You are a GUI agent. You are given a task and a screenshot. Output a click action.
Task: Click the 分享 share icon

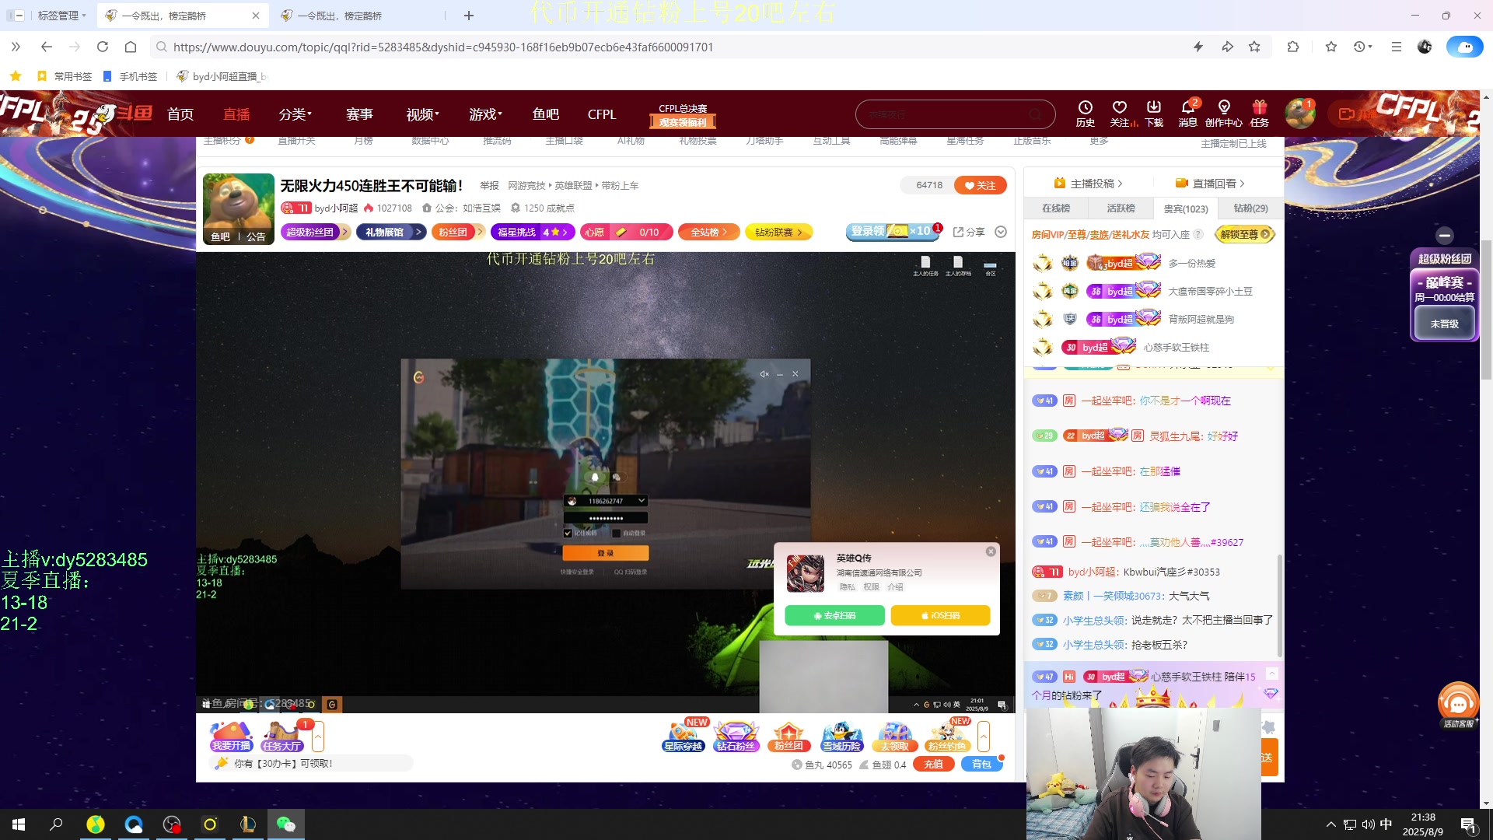coord(969,232)
